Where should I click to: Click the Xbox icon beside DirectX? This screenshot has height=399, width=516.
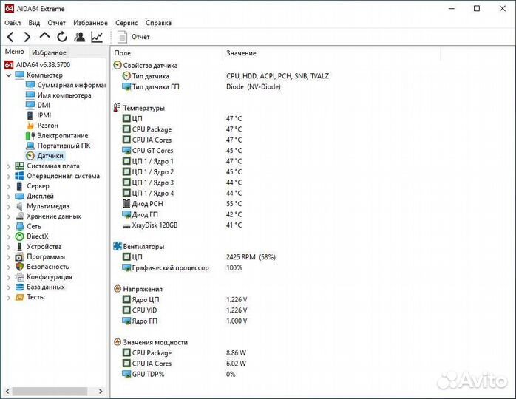pos(20,236)
